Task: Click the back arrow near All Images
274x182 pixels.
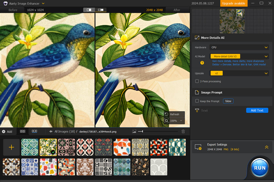Action: pyautogui.click(x=51, y=131)
